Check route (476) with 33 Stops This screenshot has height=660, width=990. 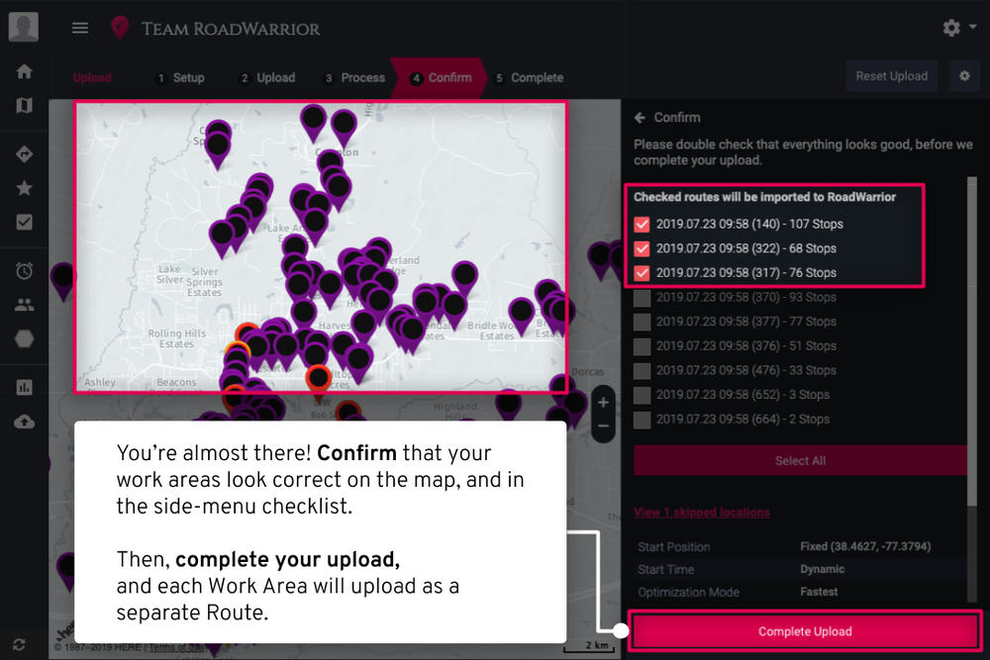[x=643, y=370]
